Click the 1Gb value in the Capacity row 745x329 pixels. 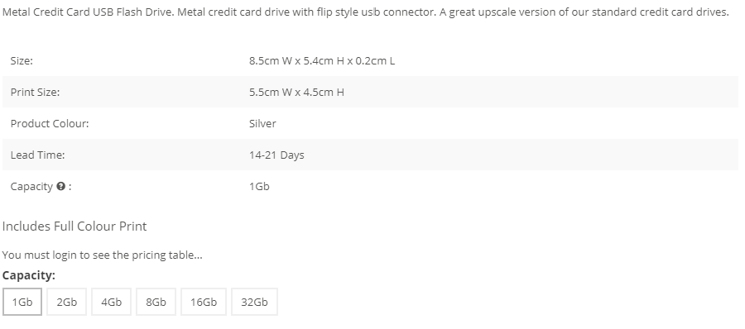coord(259,186)
